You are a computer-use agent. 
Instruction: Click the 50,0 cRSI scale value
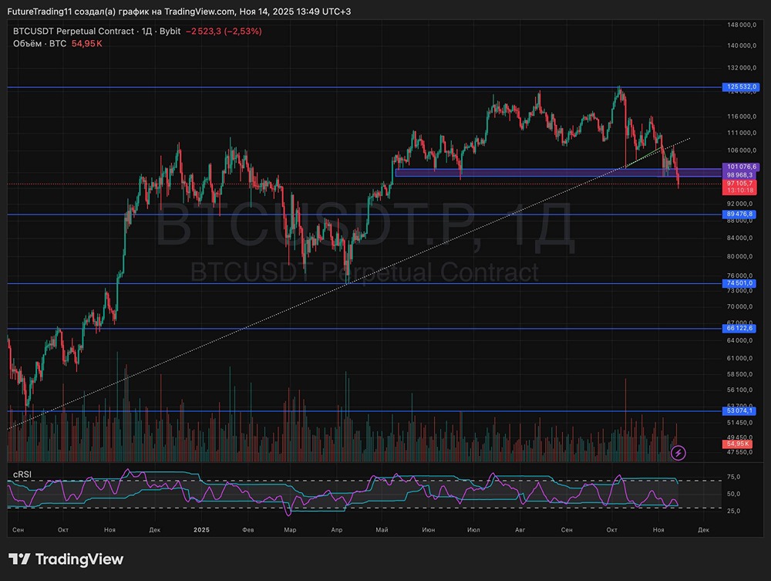tap(733, 494)
